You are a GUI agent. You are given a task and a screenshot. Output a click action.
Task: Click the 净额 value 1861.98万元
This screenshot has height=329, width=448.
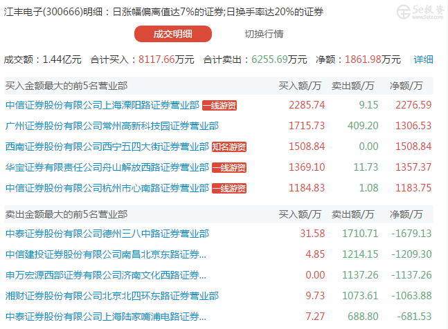[x=373, y=59]
